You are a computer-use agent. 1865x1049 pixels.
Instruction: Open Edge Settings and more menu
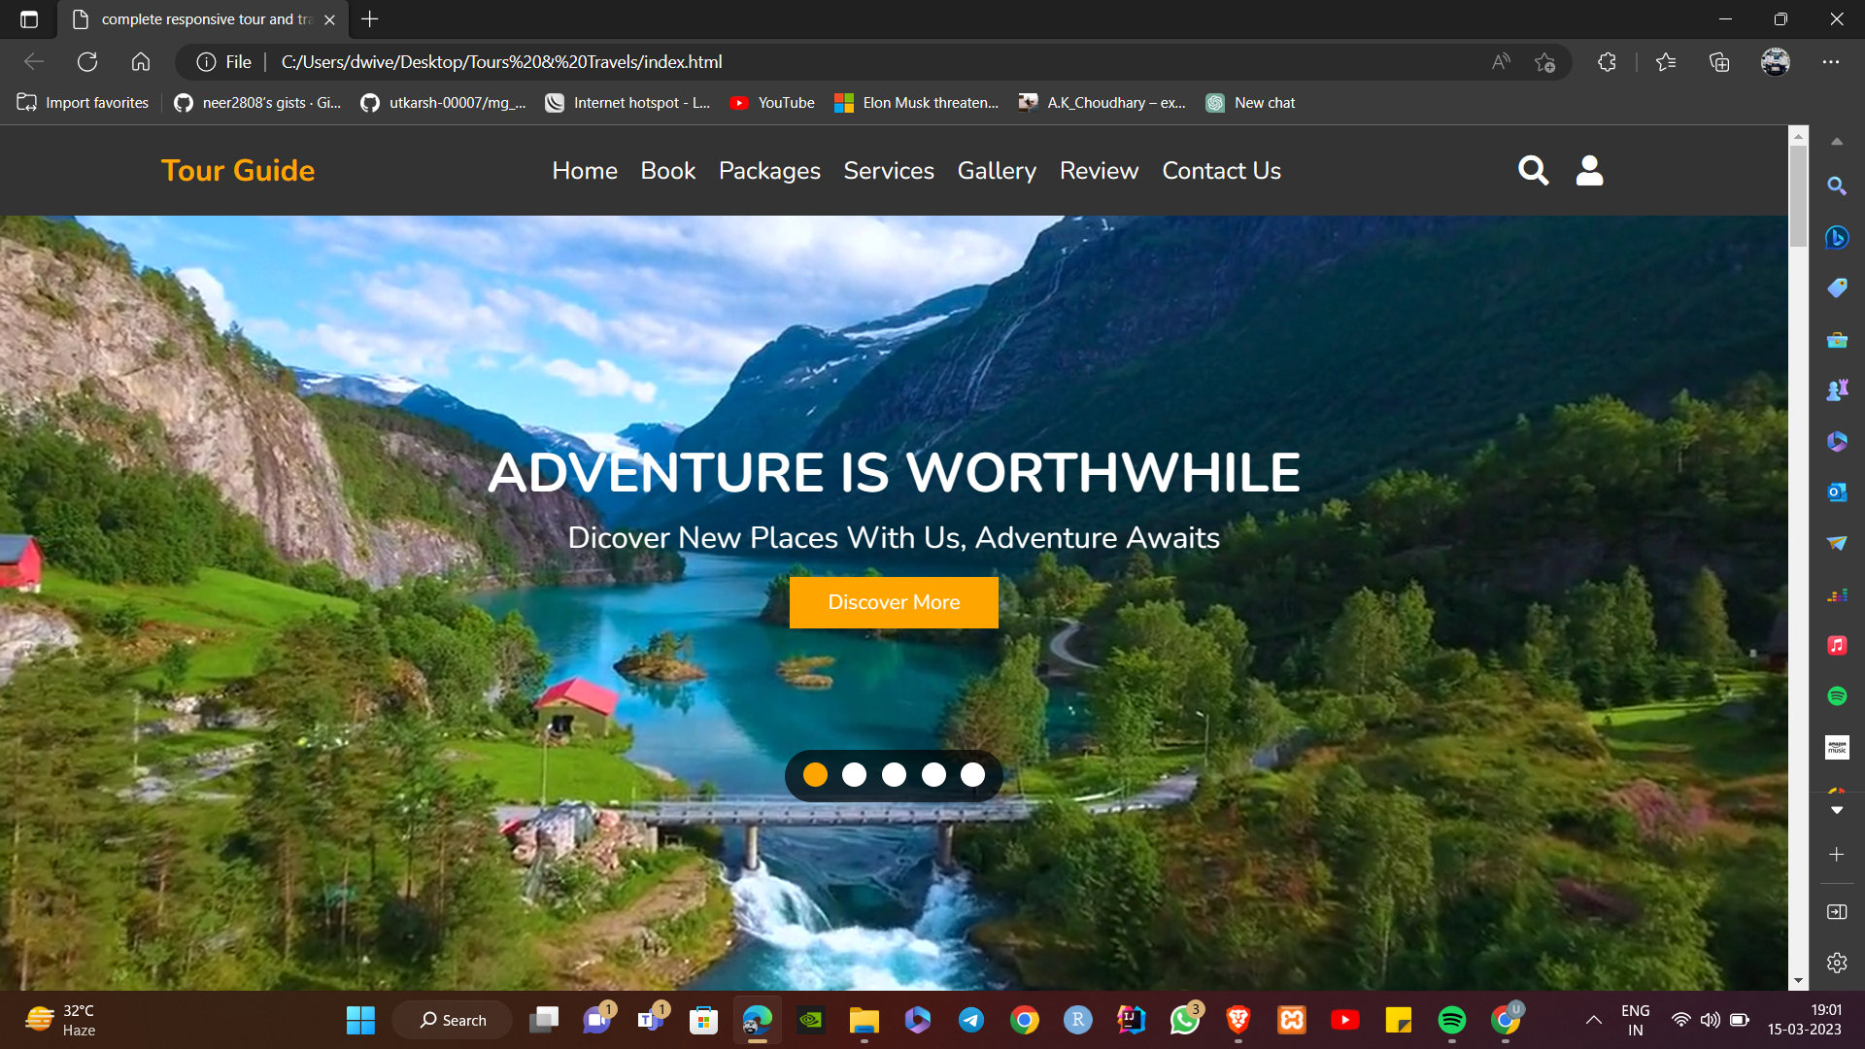[x=1830, y=62]
